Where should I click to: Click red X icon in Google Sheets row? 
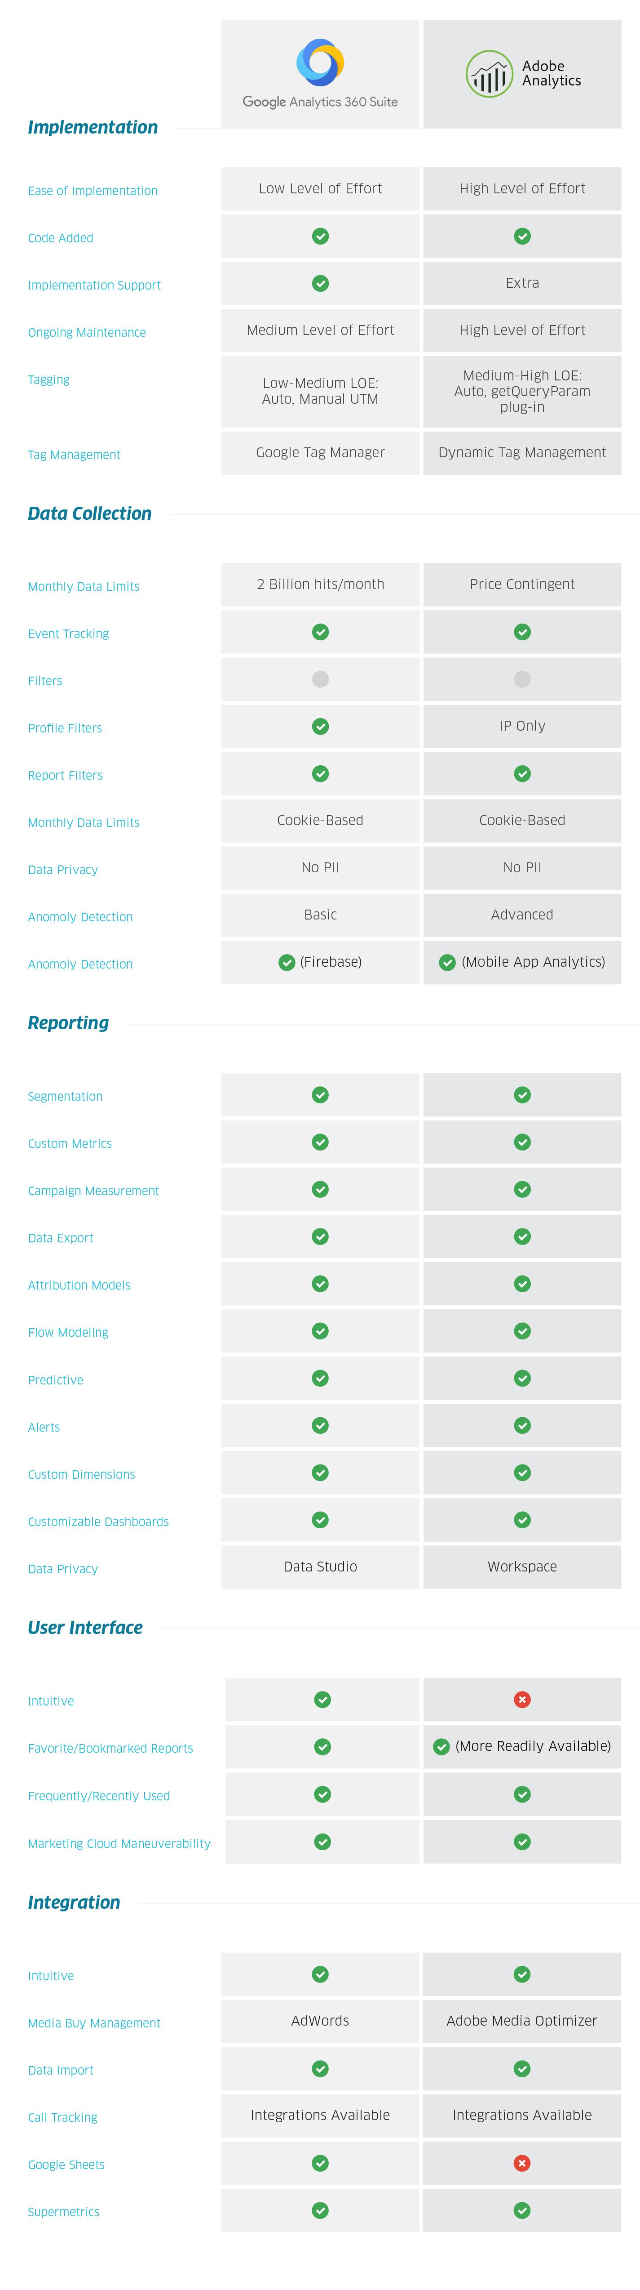[522, 2163]
